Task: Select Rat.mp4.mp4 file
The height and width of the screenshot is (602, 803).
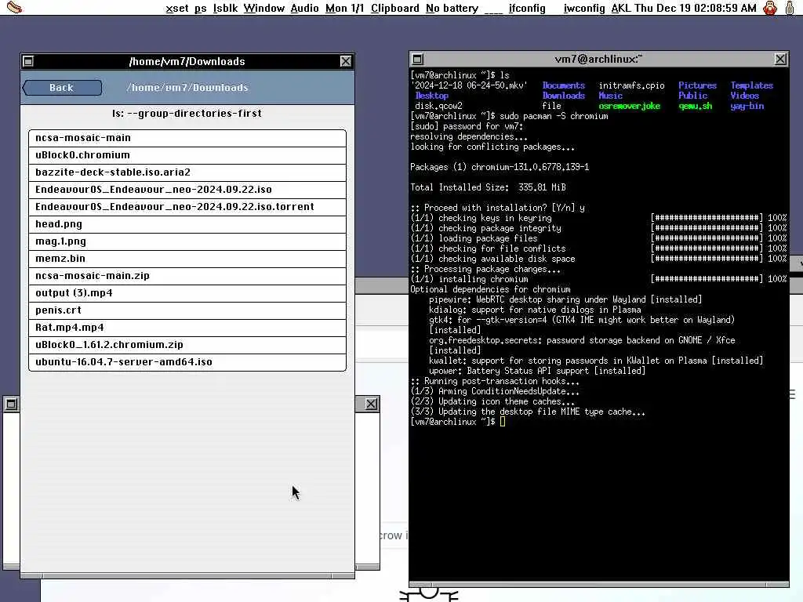Action: [187, 328]
